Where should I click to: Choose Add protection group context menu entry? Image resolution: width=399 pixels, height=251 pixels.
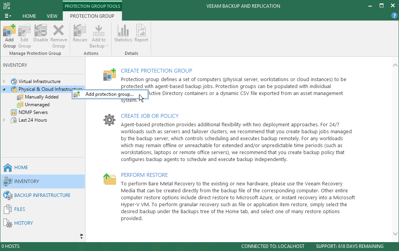110,94
